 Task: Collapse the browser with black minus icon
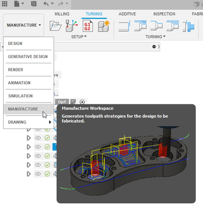click(154, 47)
